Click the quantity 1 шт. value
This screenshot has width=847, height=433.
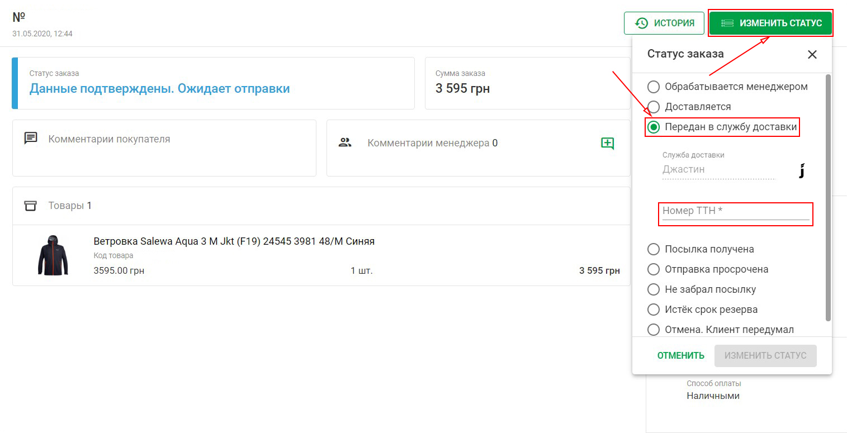point(362,271)
